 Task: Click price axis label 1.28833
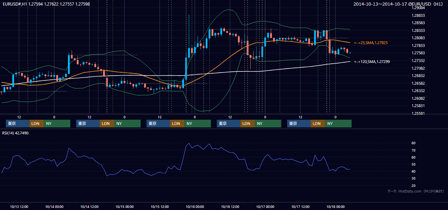click(x=418, y=15)
